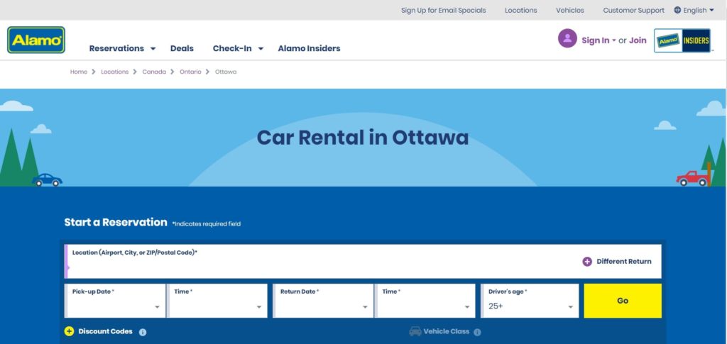Open the Deals menu item
727x344 pixels.
pos(182,48)
